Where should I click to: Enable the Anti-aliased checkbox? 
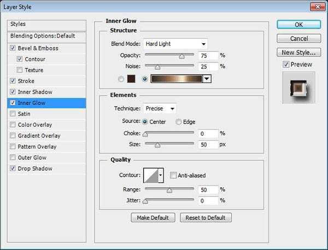pos(173,176)
